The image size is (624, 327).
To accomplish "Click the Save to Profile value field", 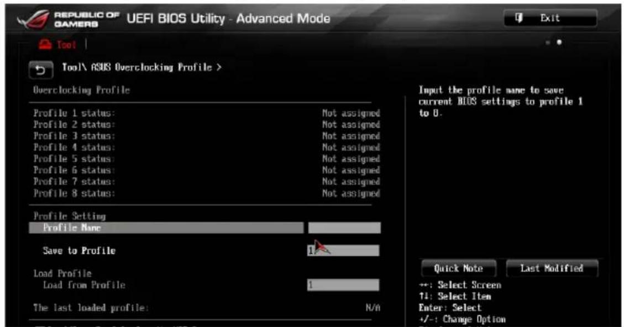I will [x=343, y=251].
